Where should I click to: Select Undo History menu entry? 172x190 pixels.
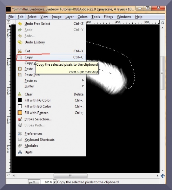(51, 42)
